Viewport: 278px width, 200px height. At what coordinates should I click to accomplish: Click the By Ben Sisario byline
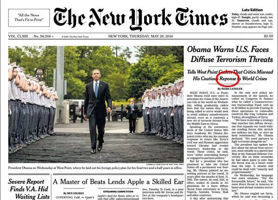(73, 193)
